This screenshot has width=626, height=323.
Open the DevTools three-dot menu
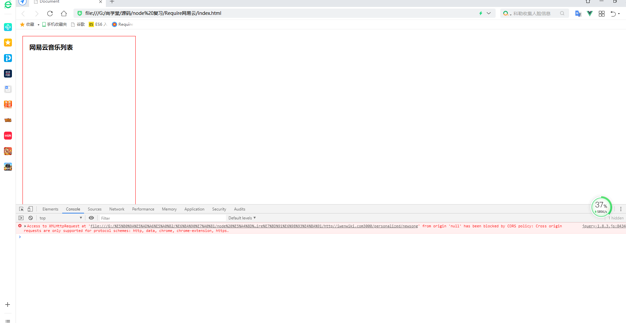[x=621, y=209]
